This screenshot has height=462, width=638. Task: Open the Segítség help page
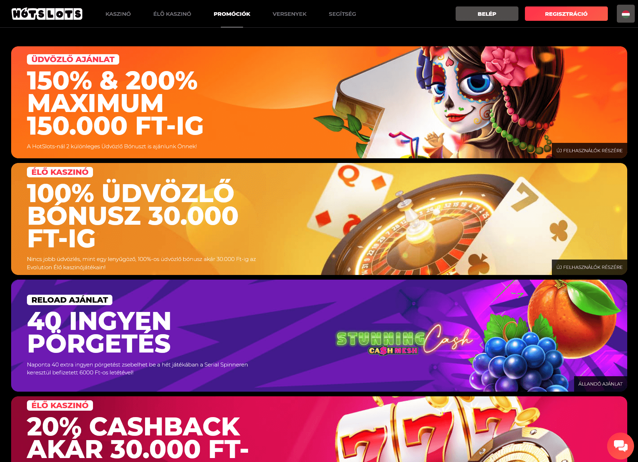[342, 14]
